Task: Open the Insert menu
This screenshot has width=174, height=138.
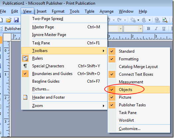Action: tap(42, 11)
